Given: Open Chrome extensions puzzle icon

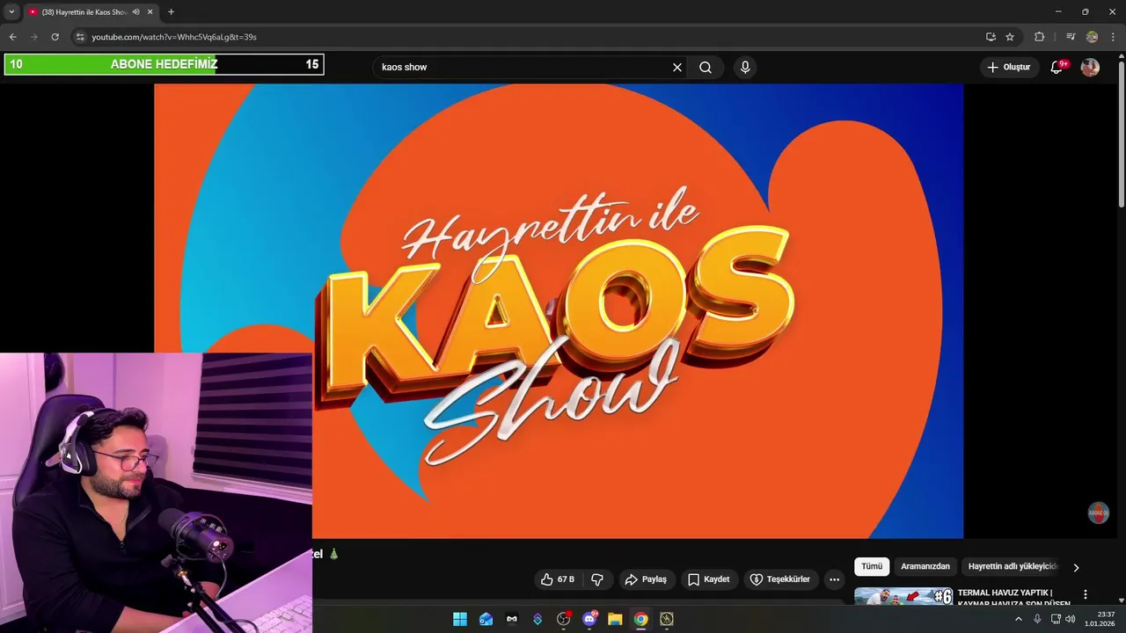Looking at the screenshot, I should coord(1039,37).
